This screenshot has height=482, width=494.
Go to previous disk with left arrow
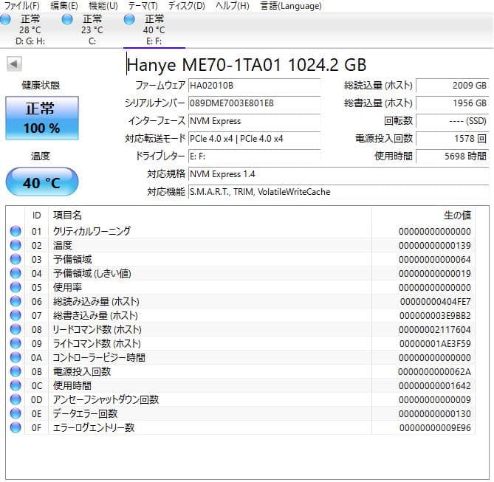[x=14, y=64]
